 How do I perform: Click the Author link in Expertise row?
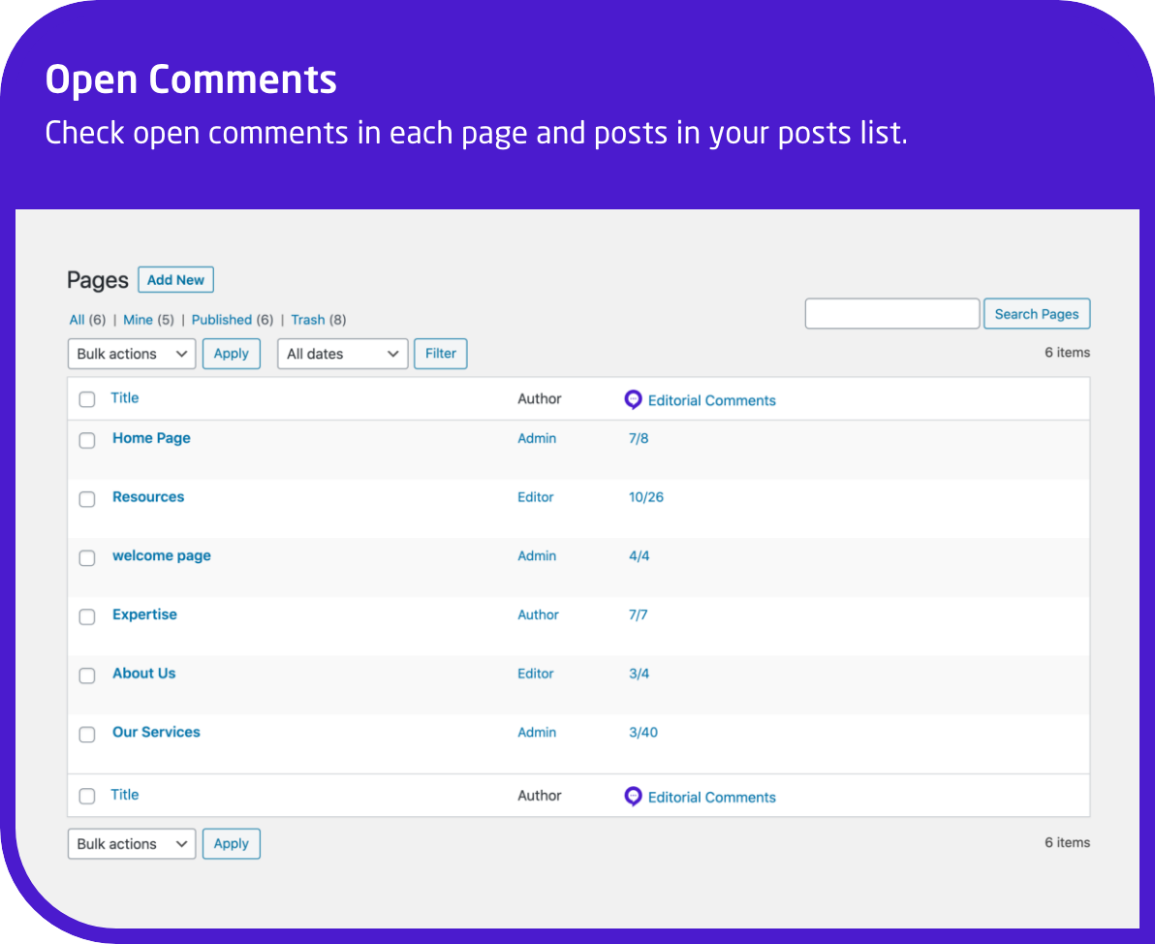[538, 614]
